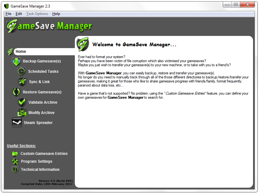Image resolution: width=259 pixels, height=193 pixels.
Task: Open the File menu
Action: 8,14
